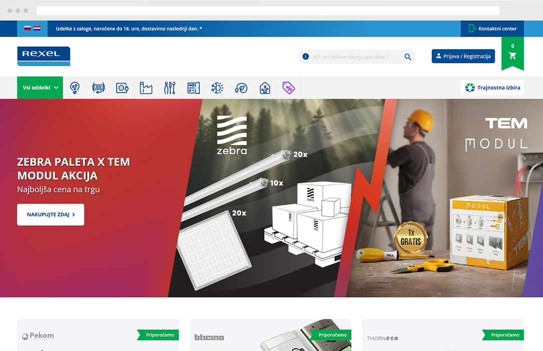Select the heating and cooling category icon
Screen dimensions: 543x351
click(217, 88)
